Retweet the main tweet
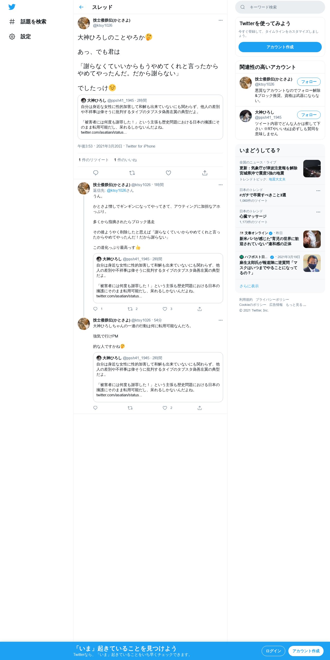The height and width of the screenshot is (660, 330). 132,173
